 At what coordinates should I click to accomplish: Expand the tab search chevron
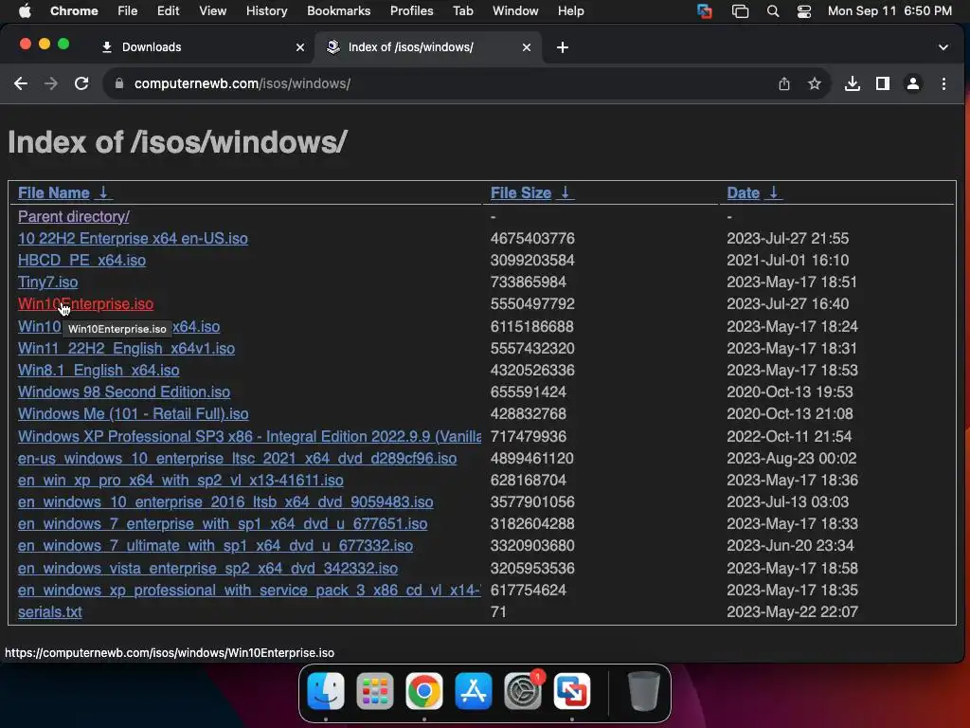click(943, 47)
